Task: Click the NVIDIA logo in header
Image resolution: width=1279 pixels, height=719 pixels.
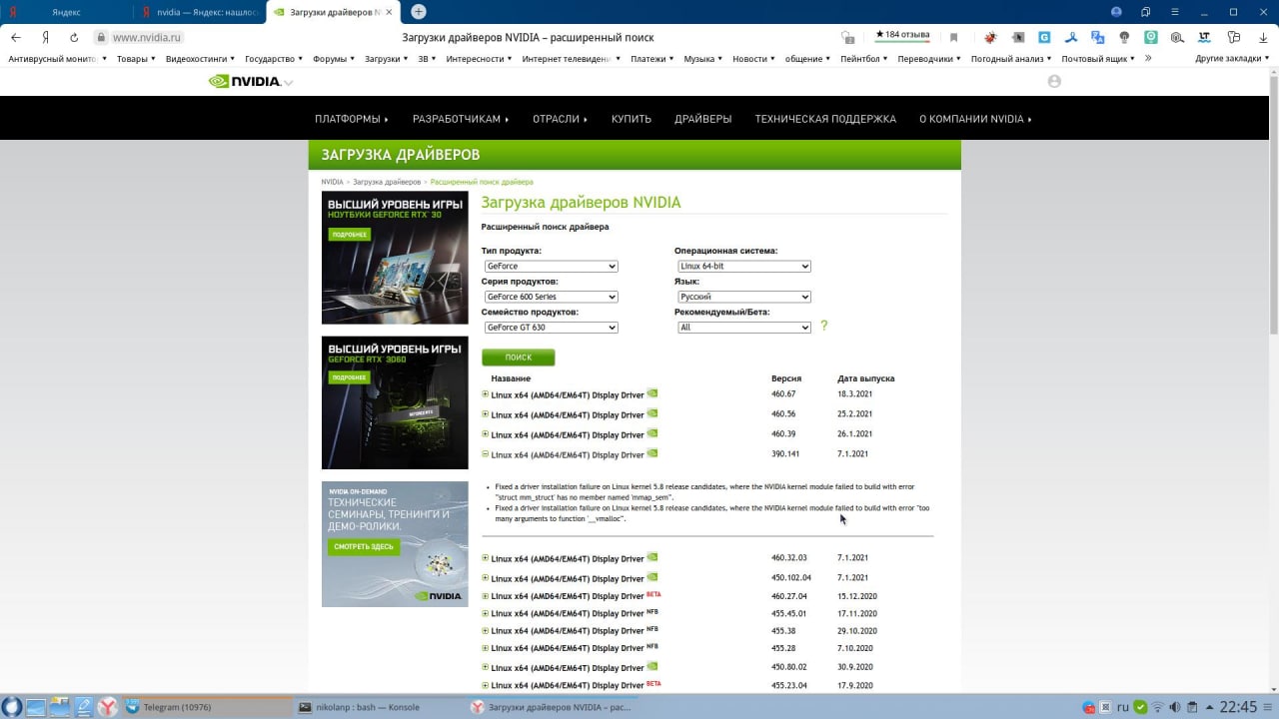Action: click(x=245, y=81)
